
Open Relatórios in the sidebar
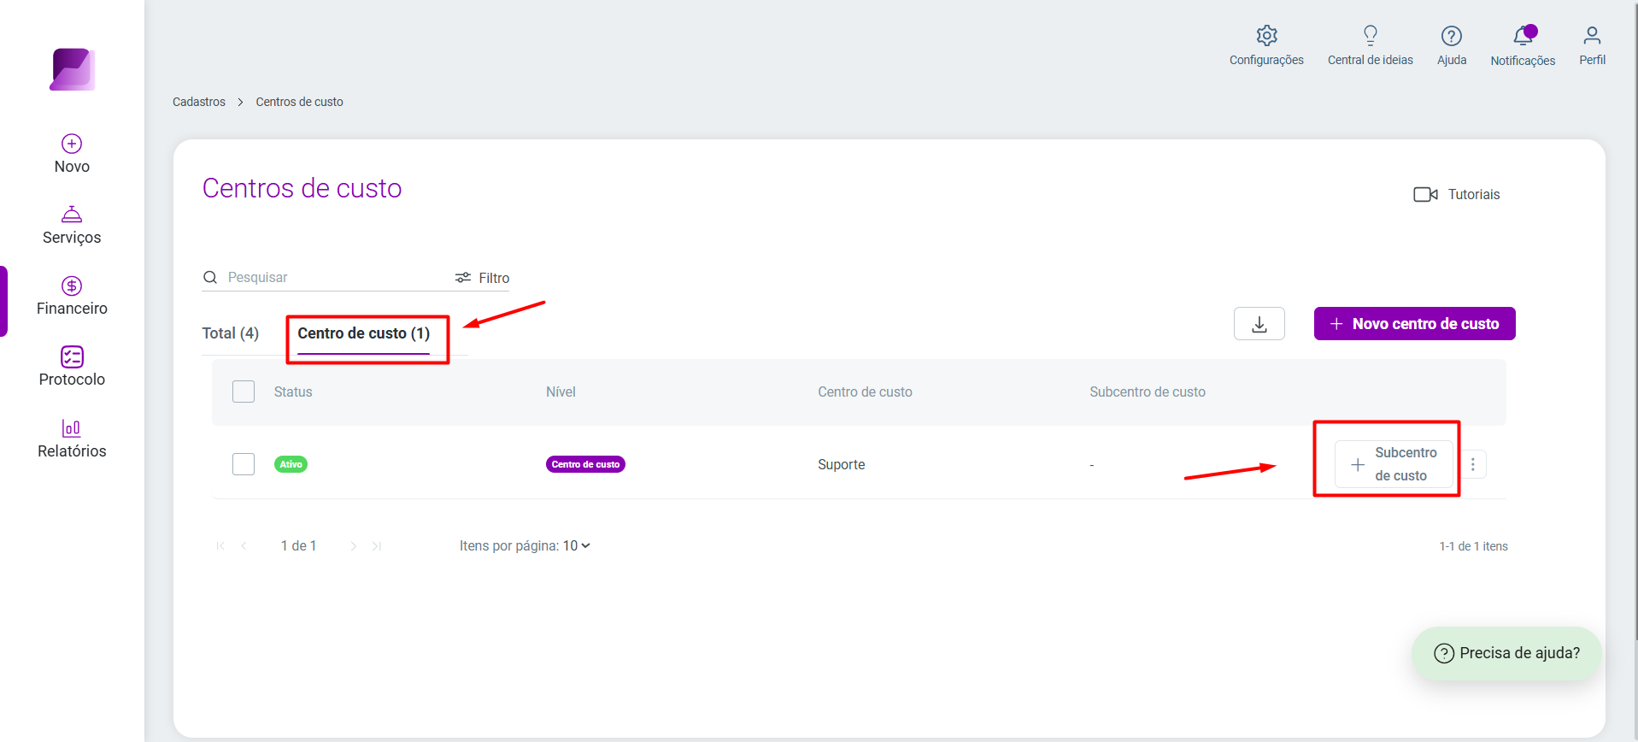click(x=72, y=439)
